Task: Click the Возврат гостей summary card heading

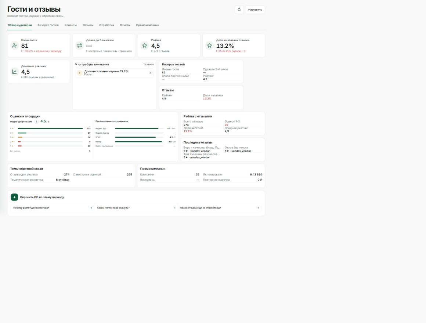Action: click(173, 65)
